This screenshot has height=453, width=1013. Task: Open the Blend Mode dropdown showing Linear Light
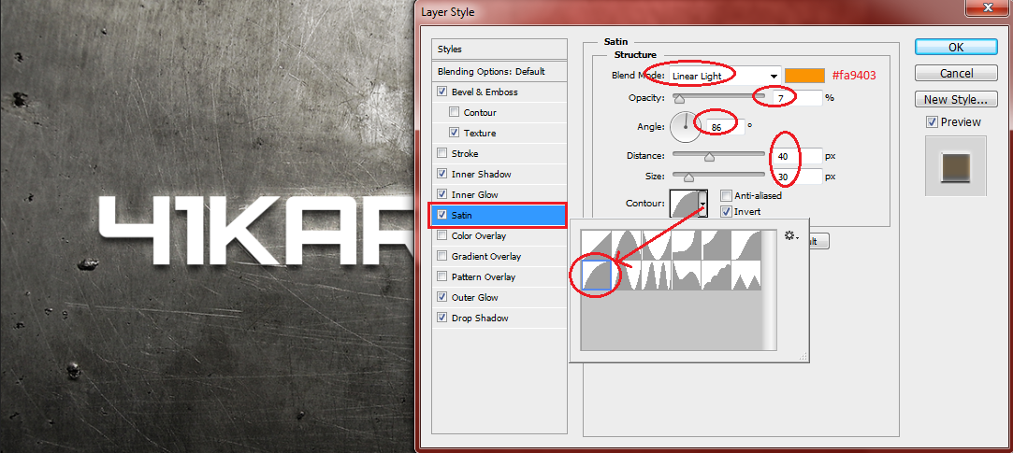tap(725, 76)
